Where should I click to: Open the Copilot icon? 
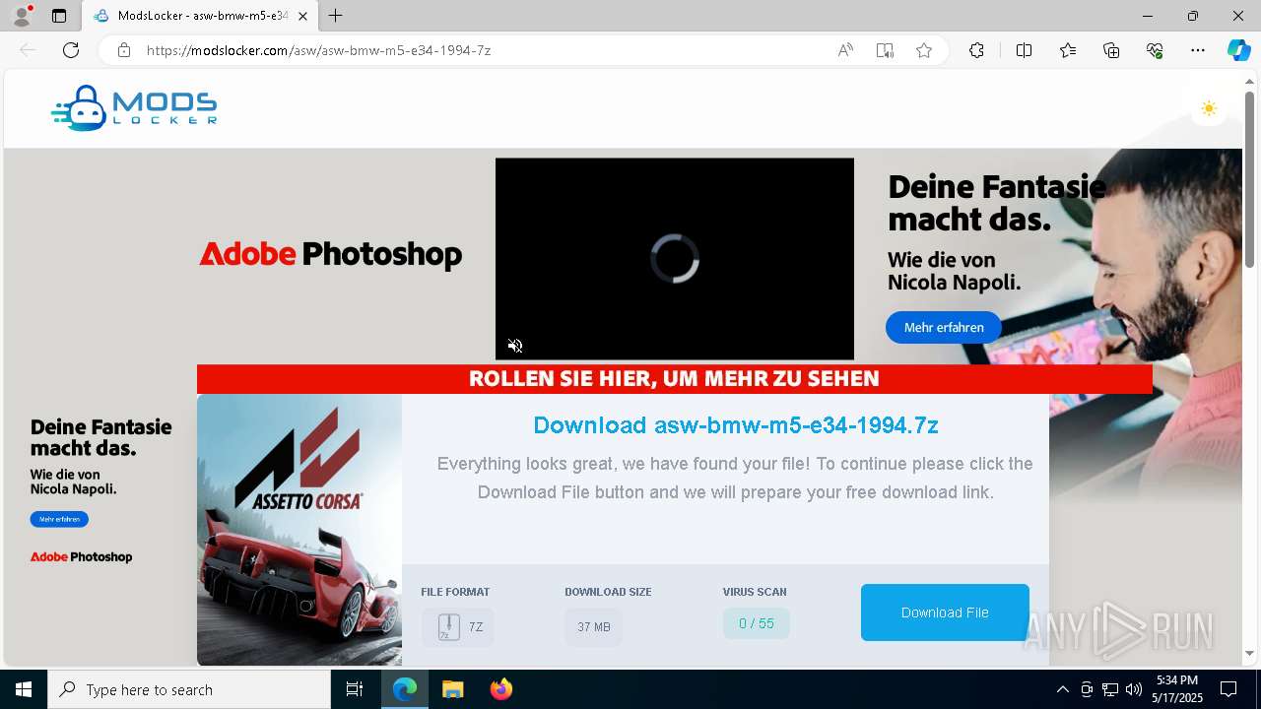click(1238, 50)
